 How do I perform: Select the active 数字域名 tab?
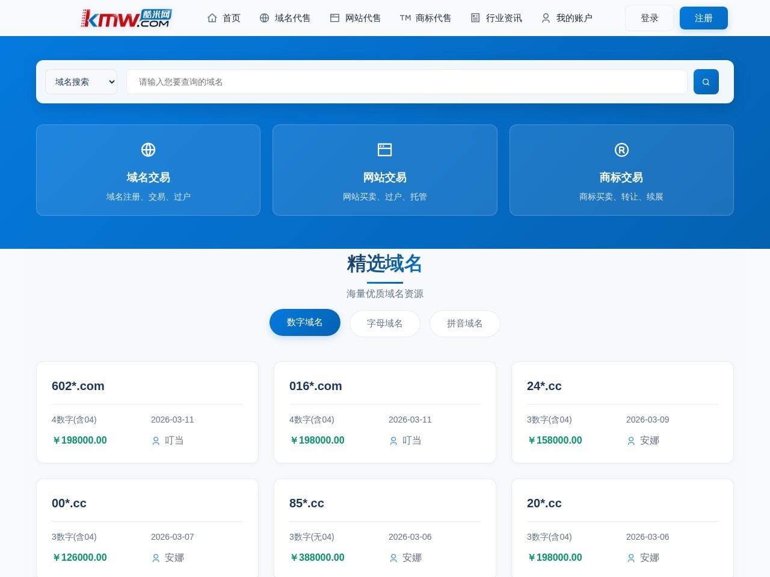[304, 322]
